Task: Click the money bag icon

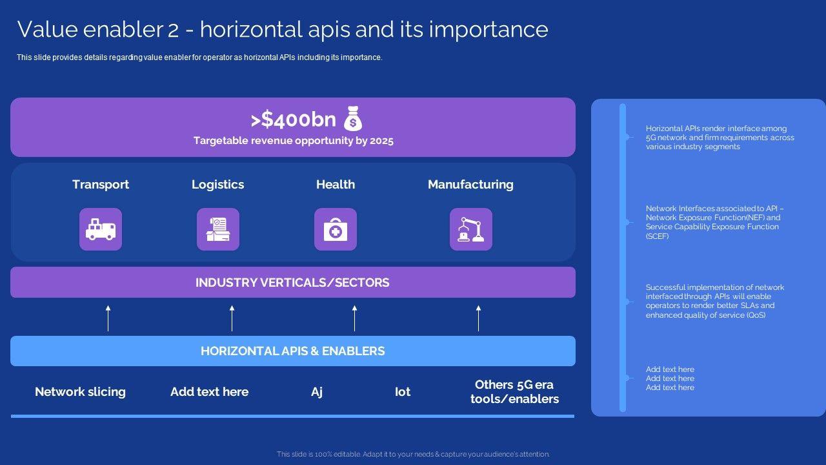Action: point(352,119)
